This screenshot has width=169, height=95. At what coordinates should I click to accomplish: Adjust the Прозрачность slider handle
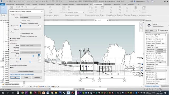point(21,26)
